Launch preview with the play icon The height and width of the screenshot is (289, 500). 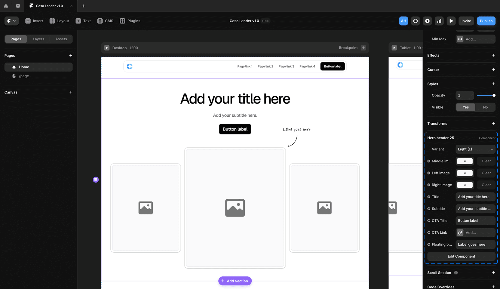coord(451,21)
